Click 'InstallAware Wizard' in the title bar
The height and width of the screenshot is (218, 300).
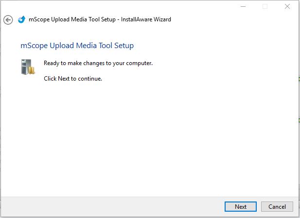(146, 20)
